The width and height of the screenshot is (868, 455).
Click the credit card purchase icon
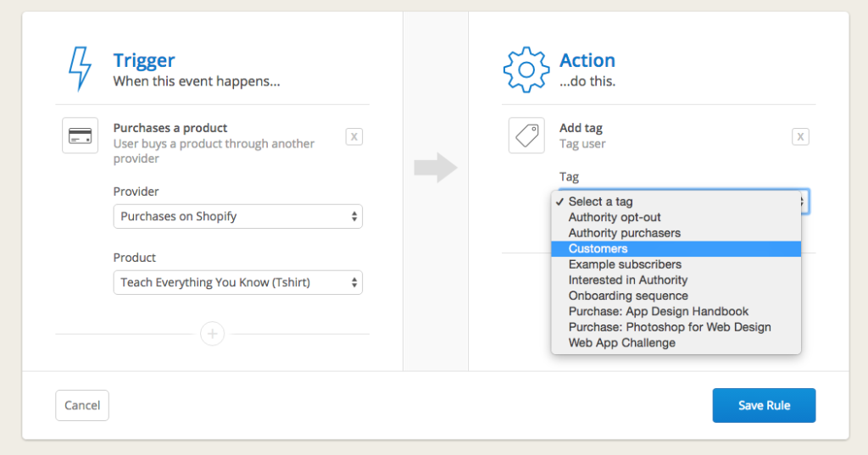pos(81,136)
